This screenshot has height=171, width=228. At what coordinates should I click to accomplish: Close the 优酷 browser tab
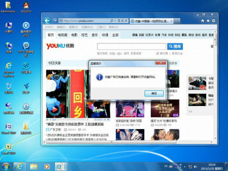[x=171, y=21]
